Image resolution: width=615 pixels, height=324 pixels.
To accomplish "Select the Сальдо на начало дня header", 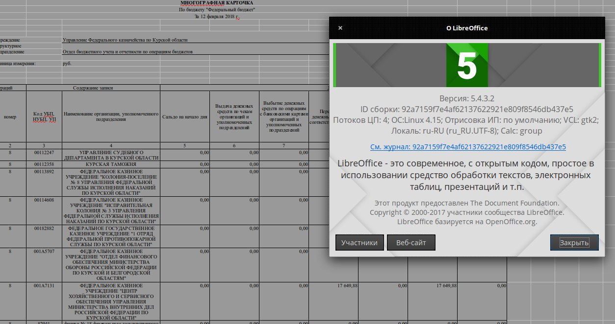I will (185, 117).
